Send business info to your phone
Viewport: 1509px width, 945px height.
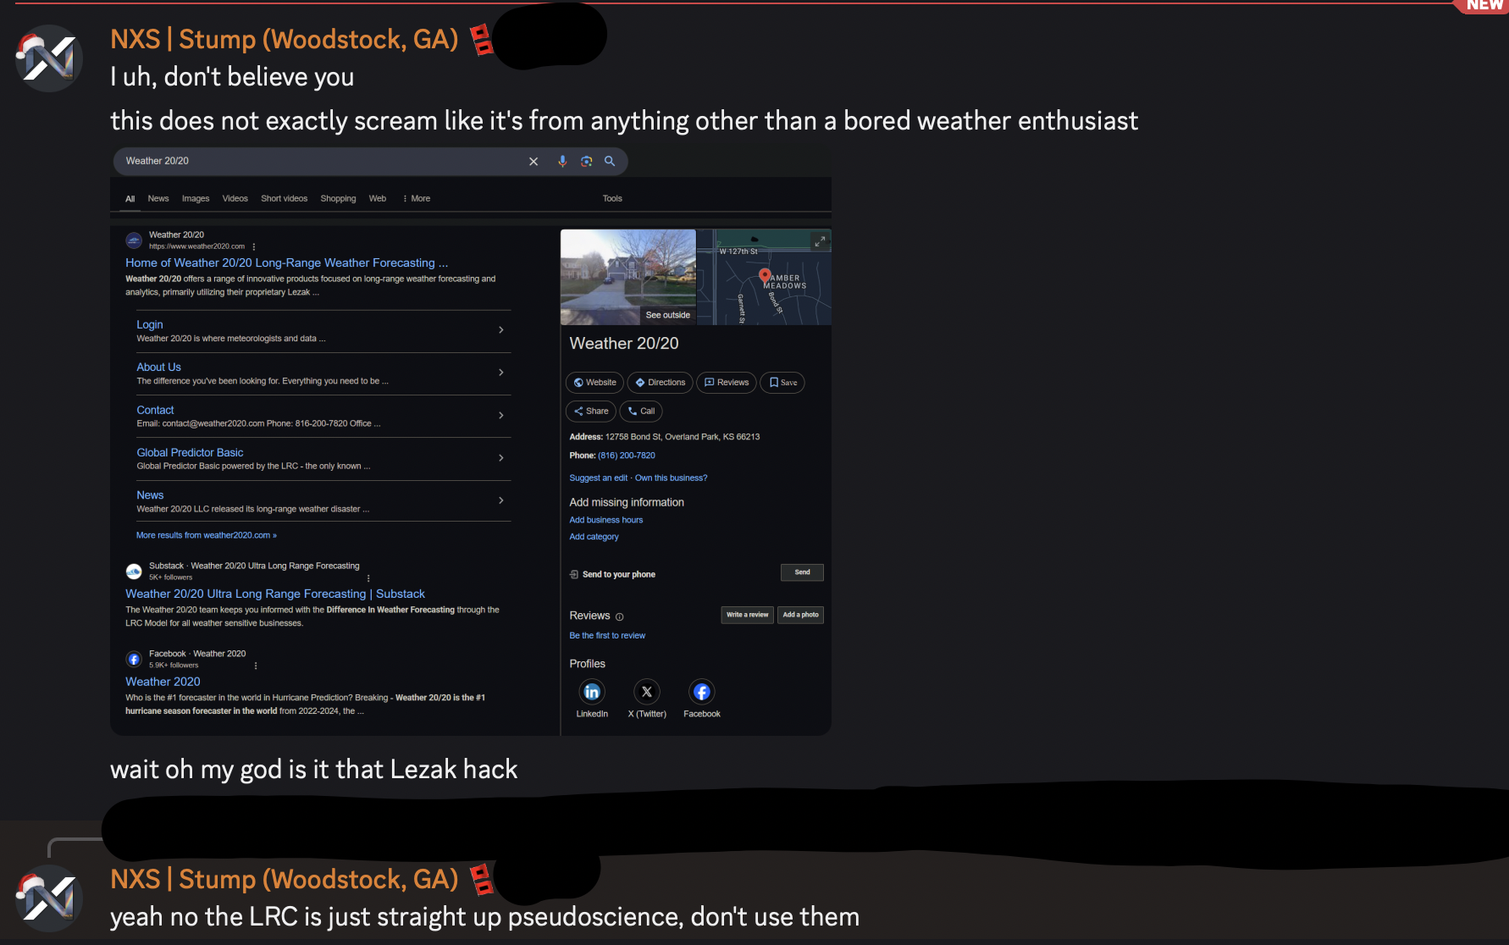(x=802, y=572)
